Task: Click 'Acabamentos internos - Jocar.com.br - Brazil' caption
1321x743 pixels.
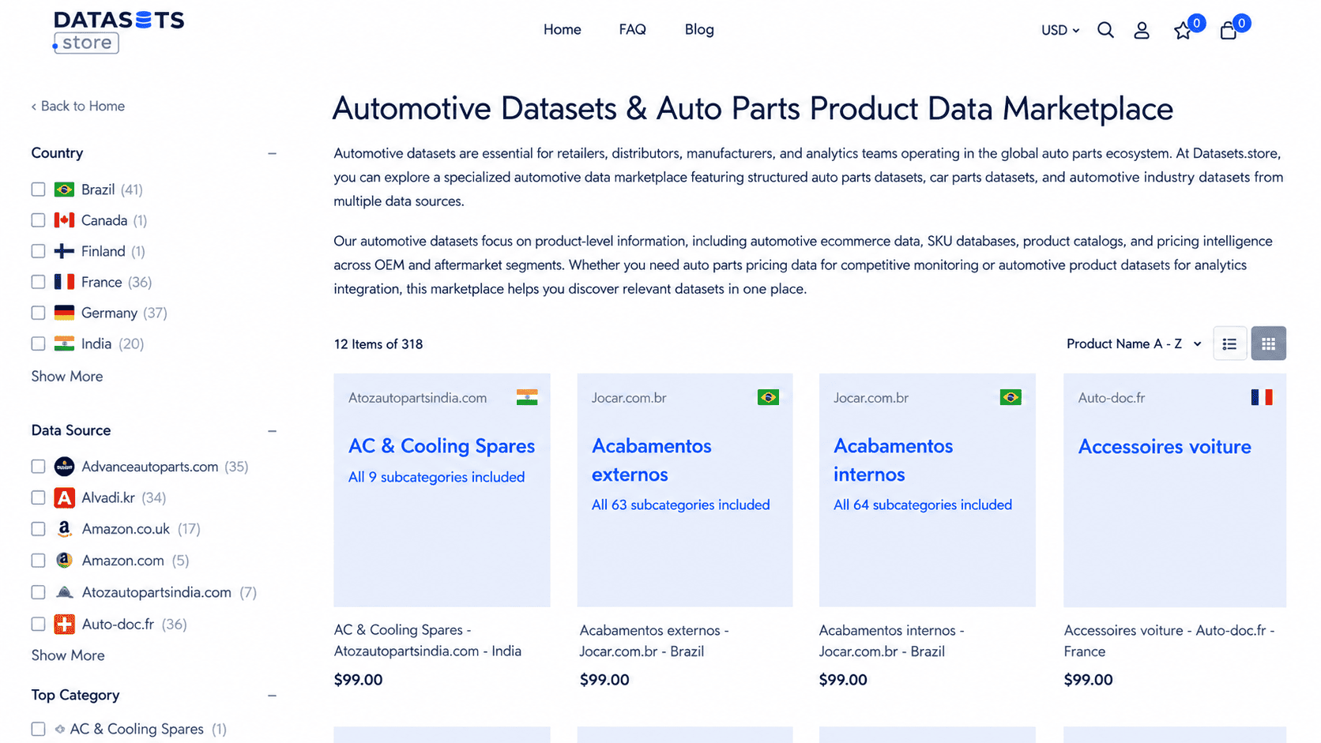Action: click(892, 641)
